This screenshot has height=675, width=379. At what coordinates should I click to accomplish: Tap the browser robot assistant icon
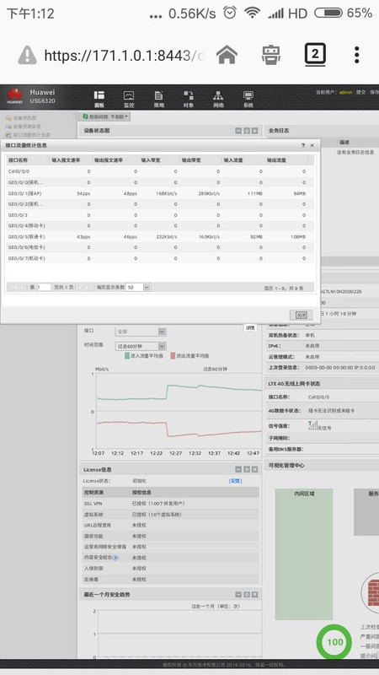click(271, 55)
